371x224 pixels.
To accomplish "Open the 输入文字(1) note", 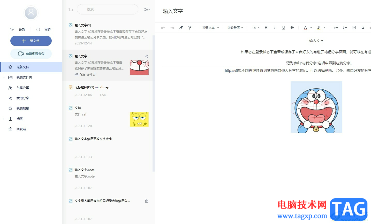I will 108,34.
